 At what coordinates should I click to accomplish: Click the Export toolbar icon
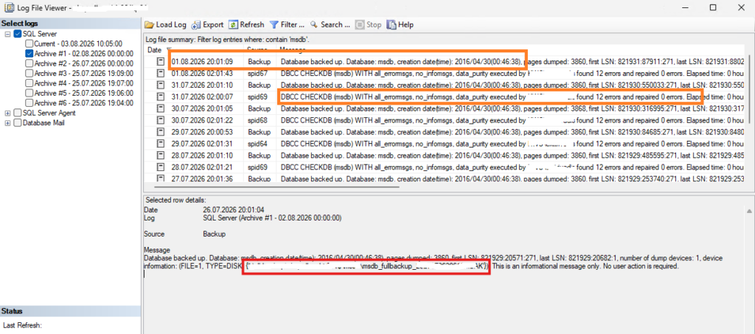click(195, 24)
